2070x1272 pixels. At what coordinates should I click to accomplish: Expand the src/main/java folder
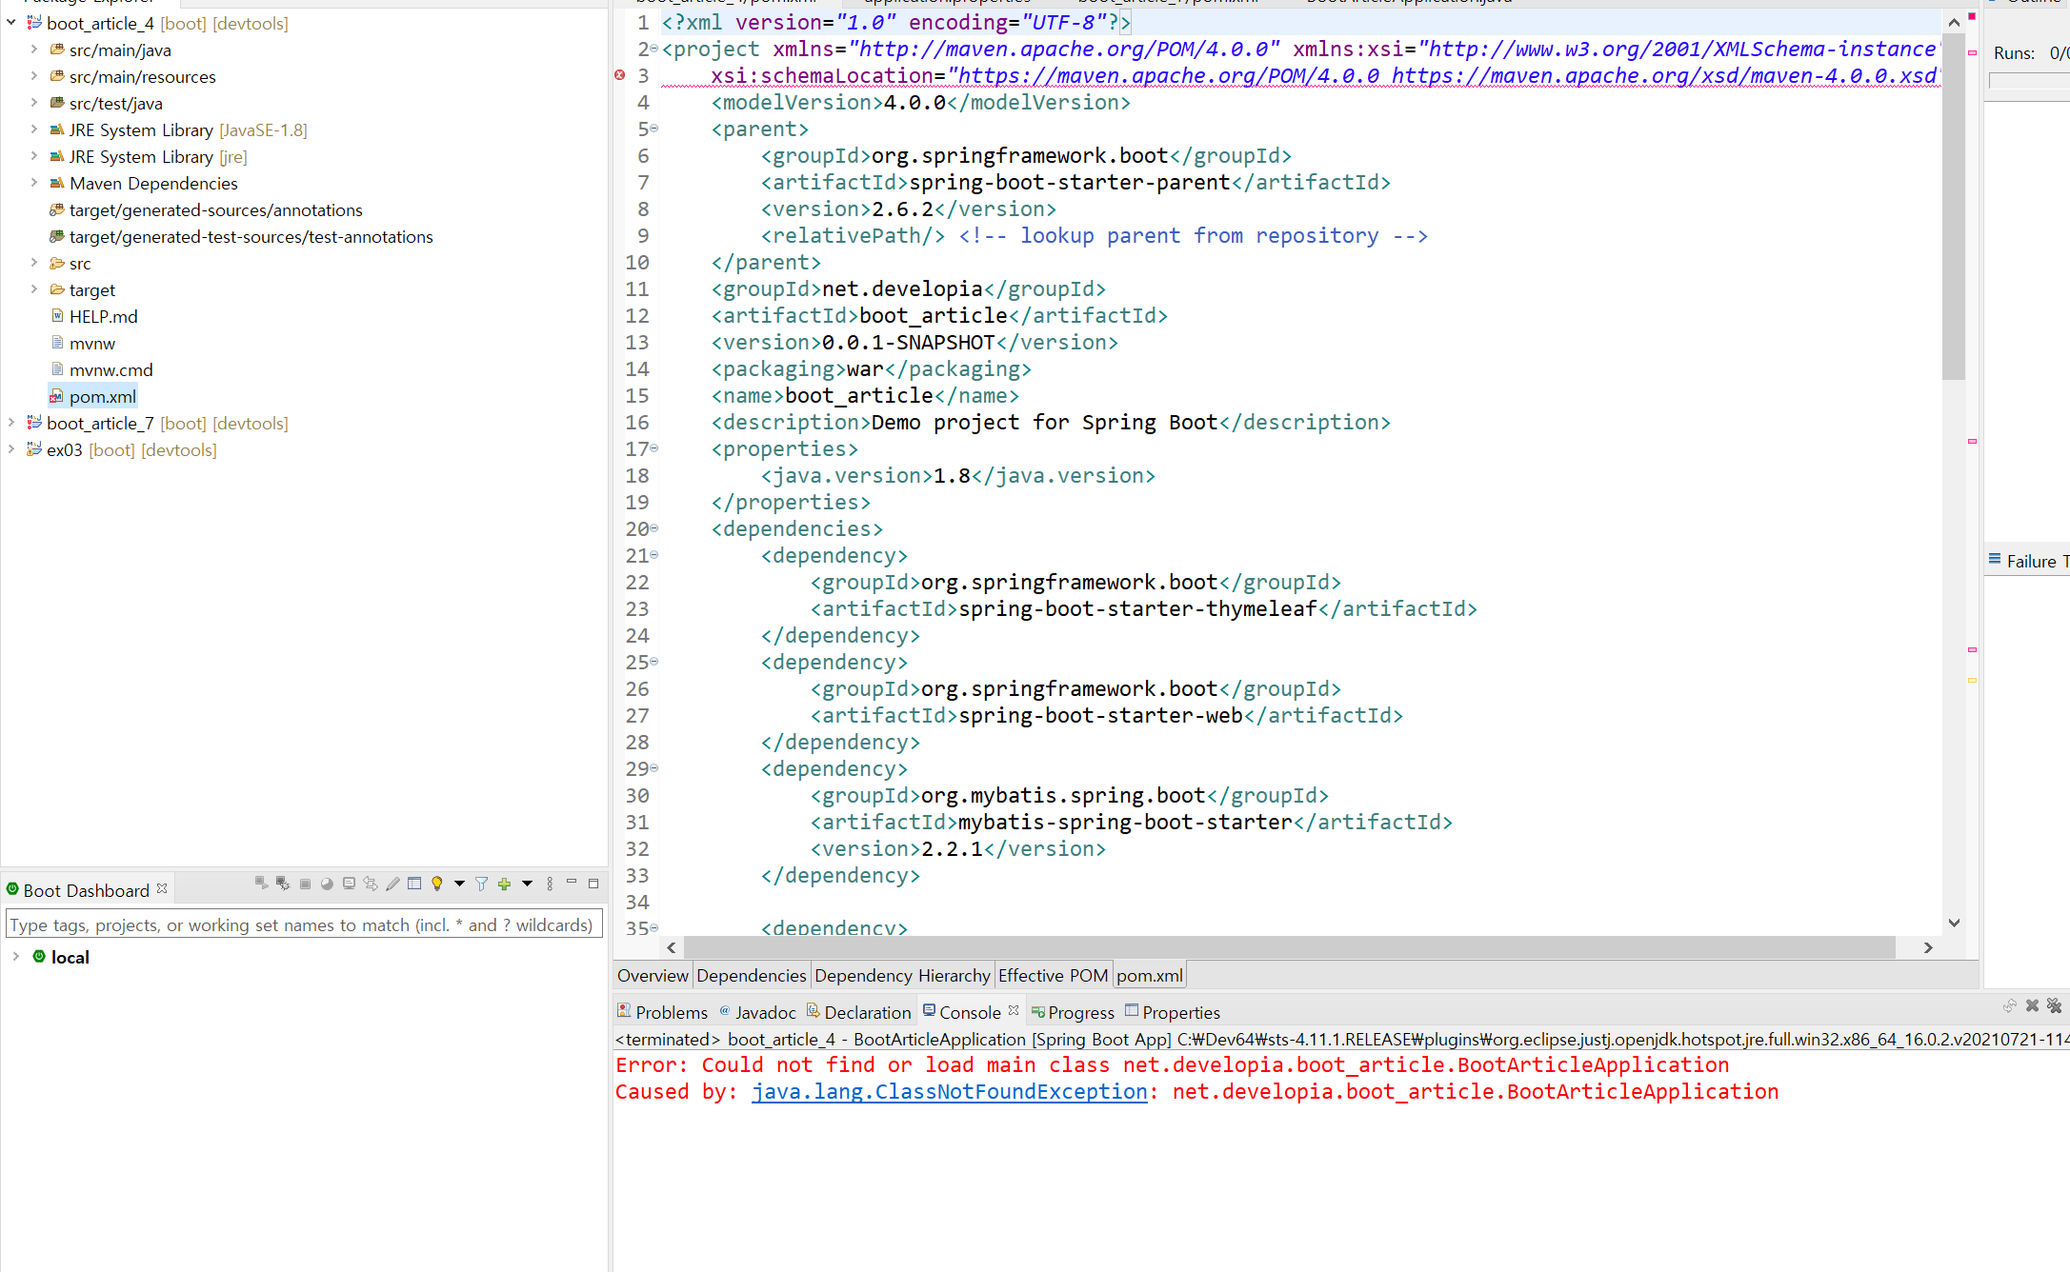point(34,50)
